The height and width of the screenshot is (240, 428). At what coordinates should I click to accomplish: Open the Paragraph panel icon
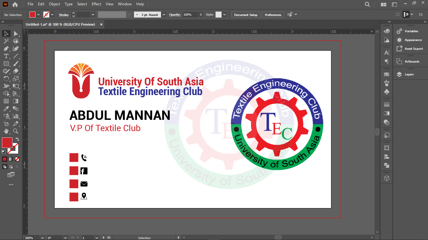[x=387, y=62]
